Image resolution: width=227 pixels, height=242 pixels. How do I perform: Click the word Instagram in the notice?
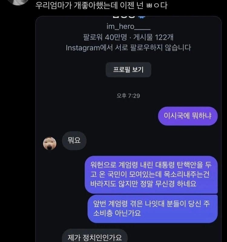[x=83, y=48]
